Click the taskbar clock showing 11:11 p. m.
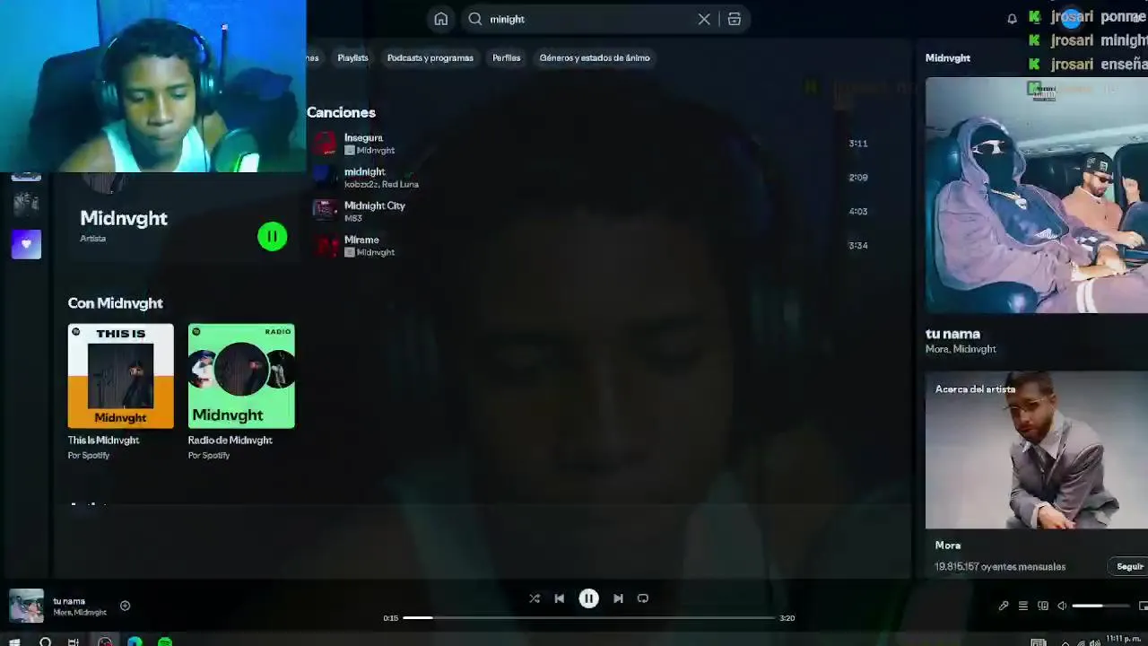This screenshot has height=646, width=1148. click(x=1123, y=640)
